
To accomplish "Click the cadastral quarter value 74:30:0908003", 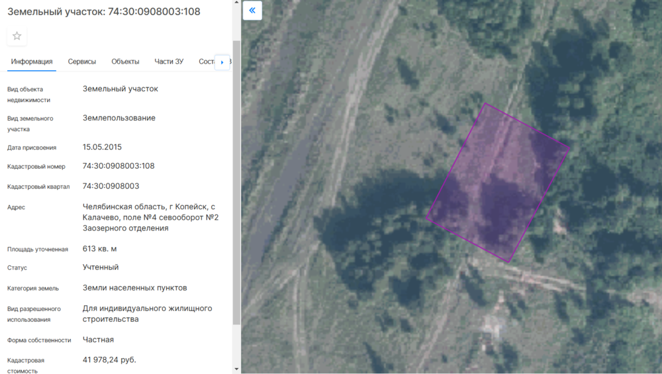I will (111, 186).
